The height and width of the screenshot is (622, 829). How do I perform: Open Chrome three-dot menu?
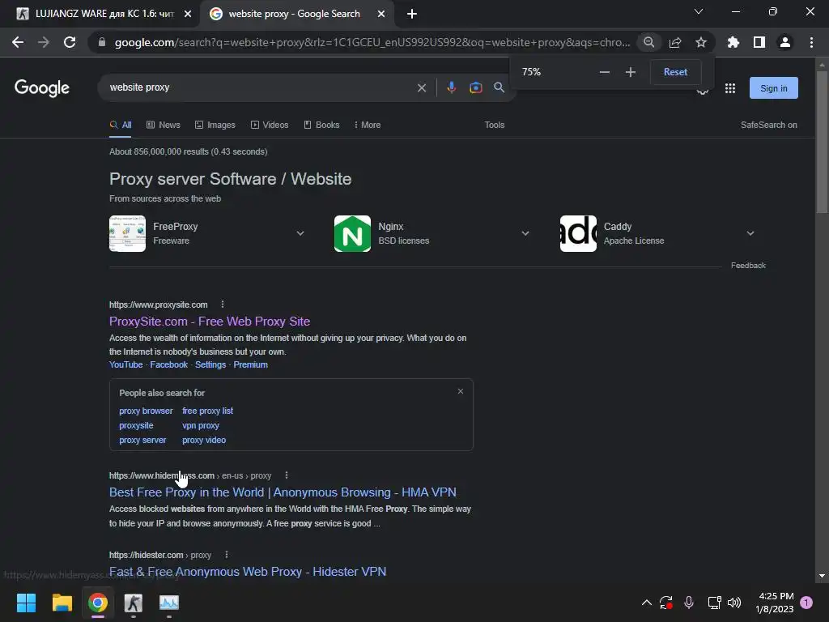click(x=811, y=42)
